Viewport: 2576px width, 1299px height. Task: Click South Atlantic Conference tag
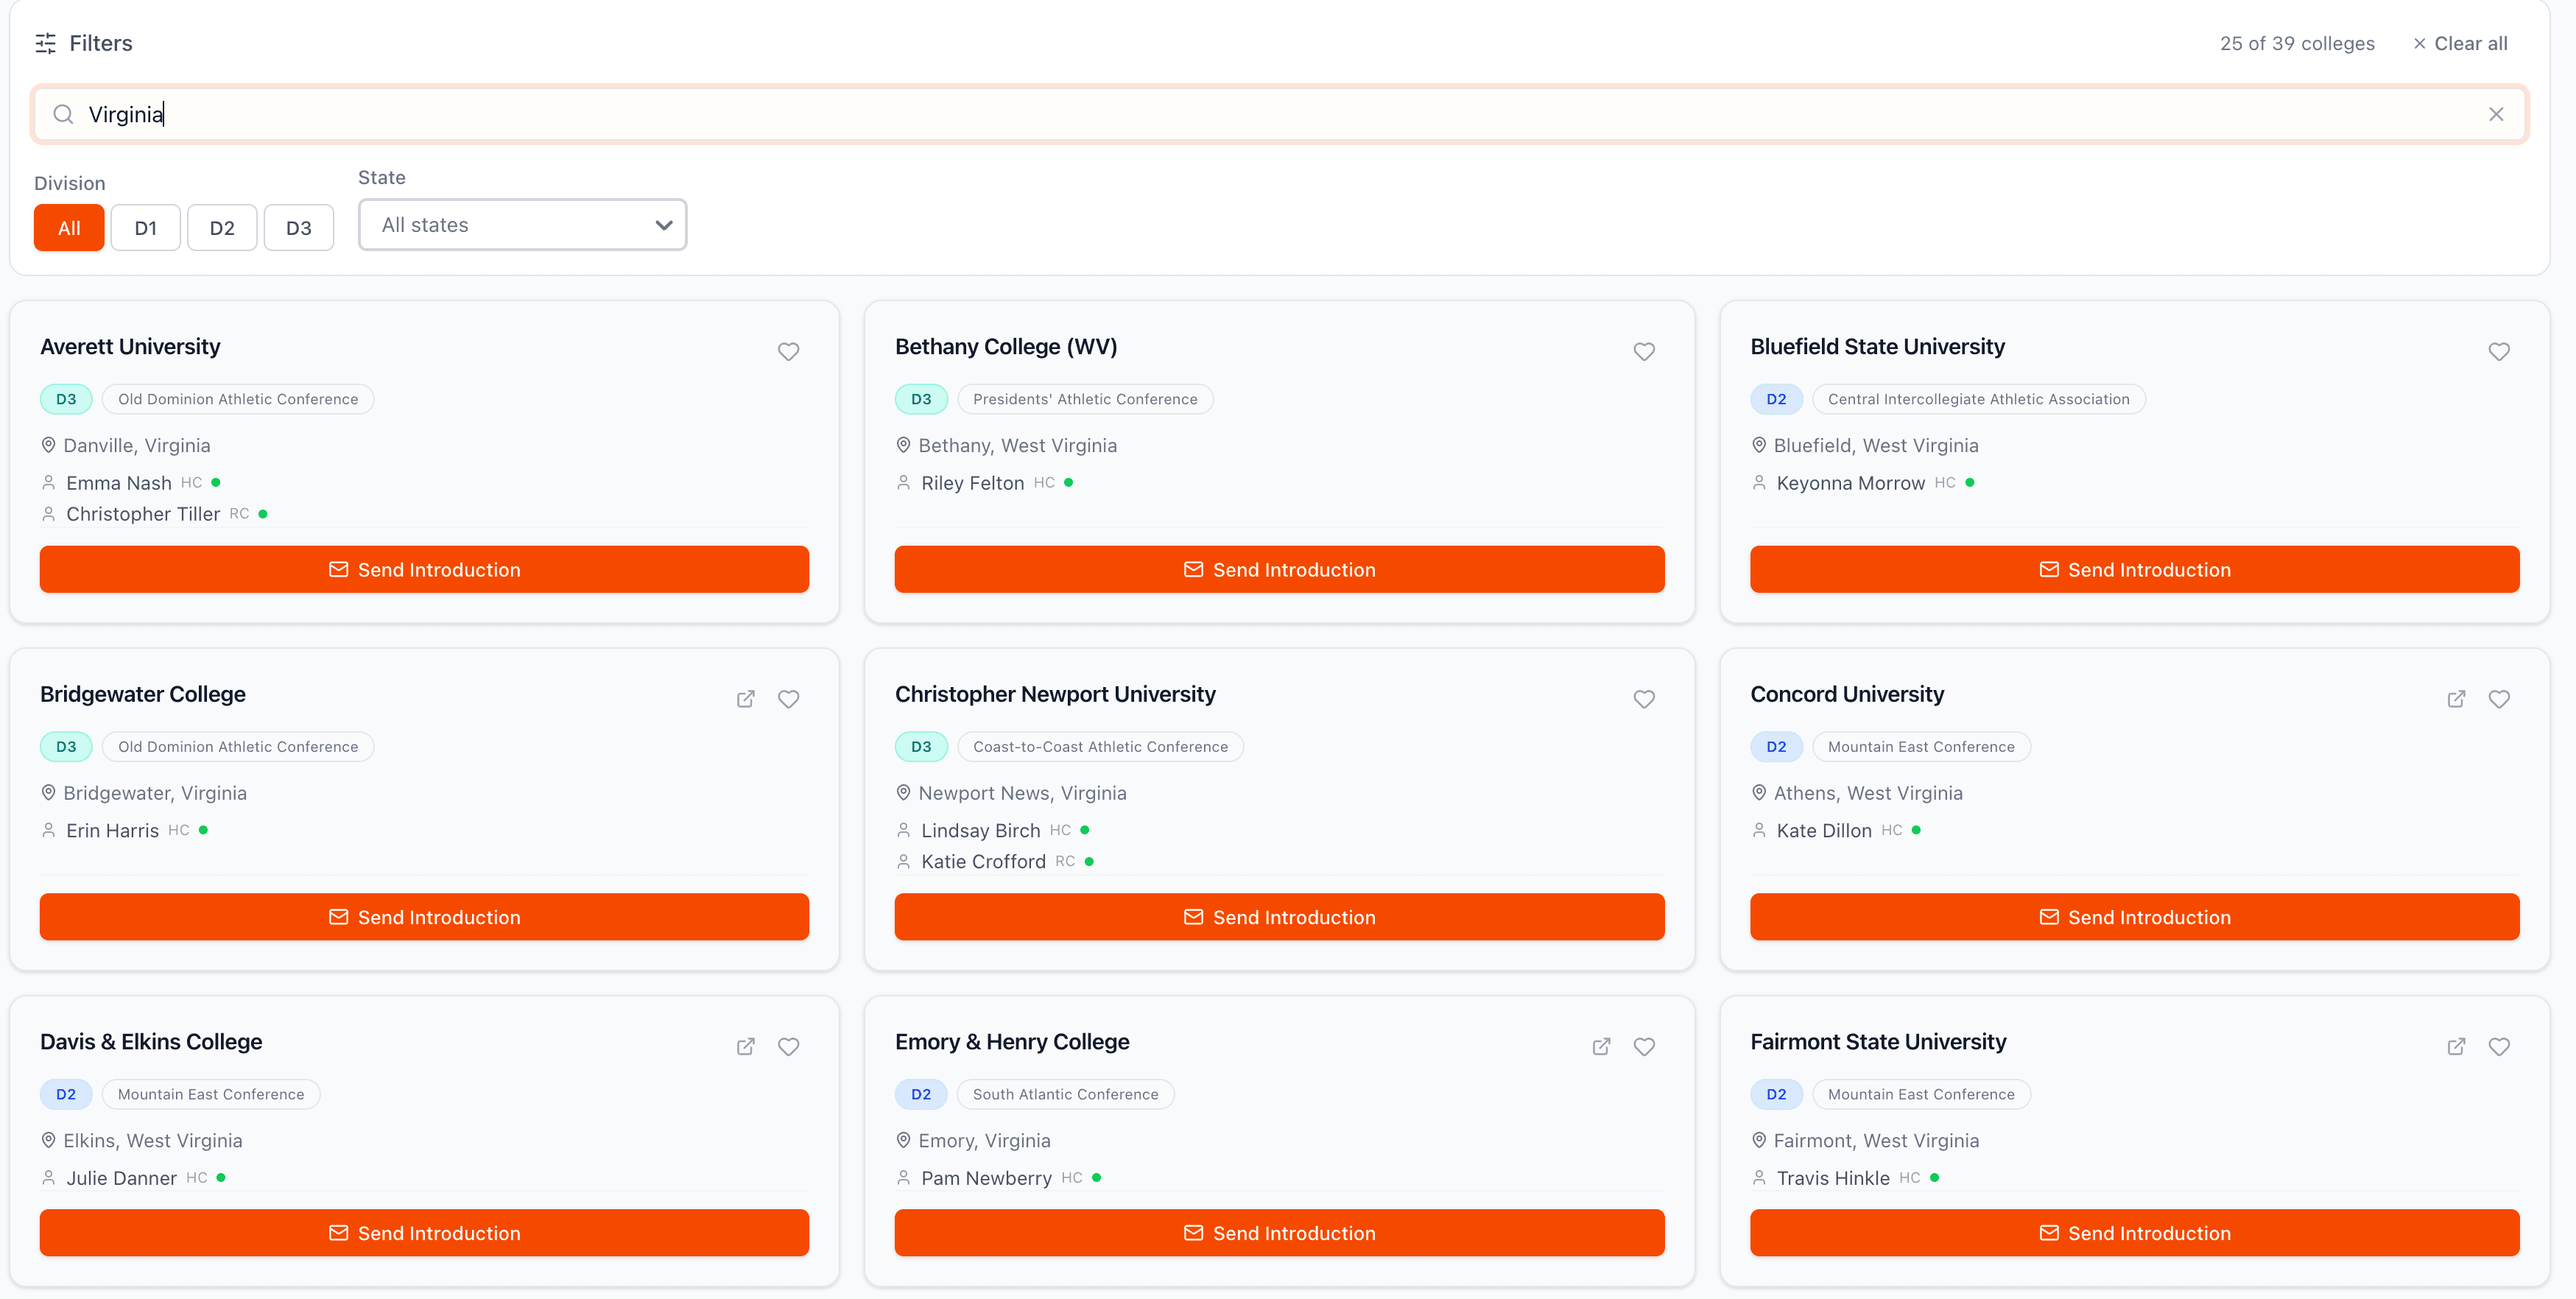click(x=1065, y=1094)
